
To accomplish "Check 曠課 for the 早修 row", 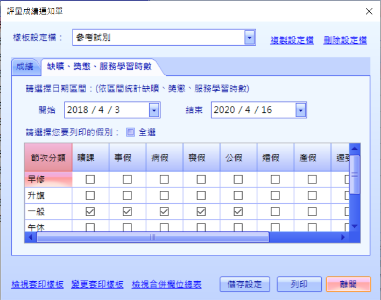I will tap(90, 180).
